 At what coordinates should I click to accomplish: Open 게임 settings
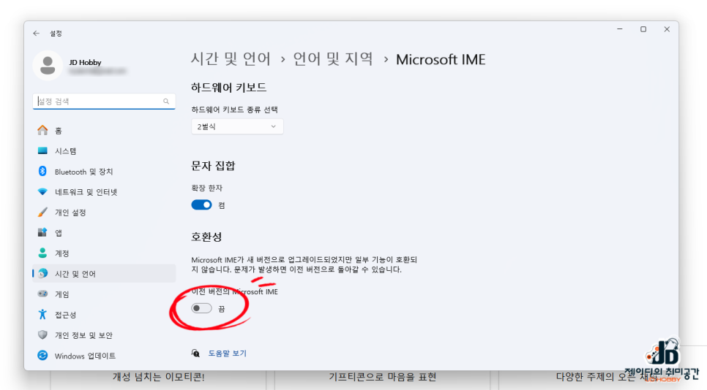104,294
